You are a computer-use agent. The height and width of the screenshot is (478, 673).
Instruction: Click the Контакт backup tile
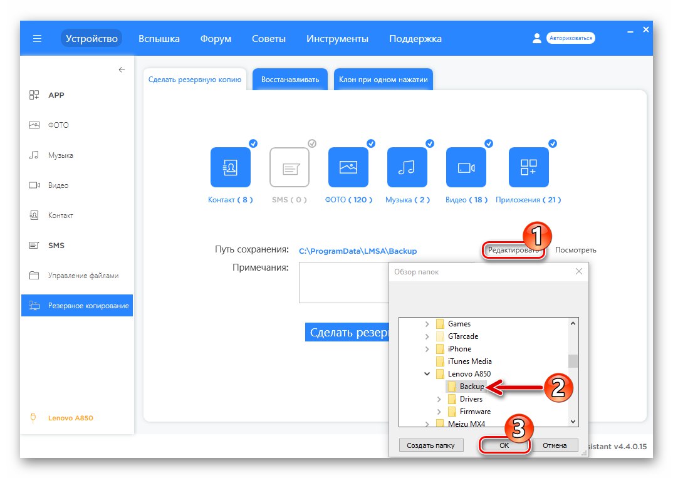coord(231,167)
